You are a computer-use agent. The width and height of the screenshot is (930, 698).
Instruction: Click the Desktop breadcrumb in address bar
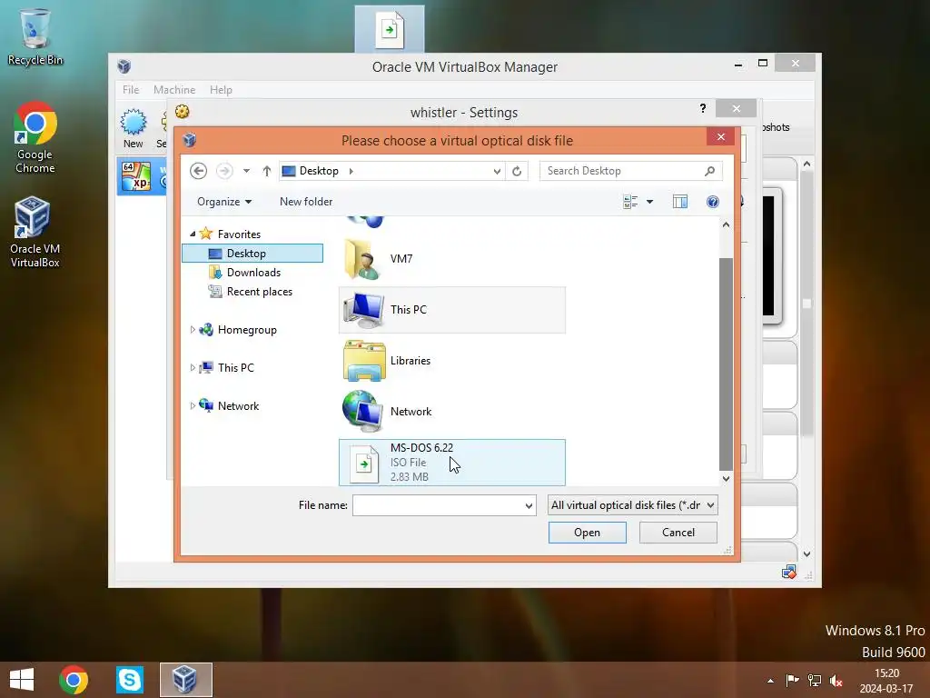(319, 171)
